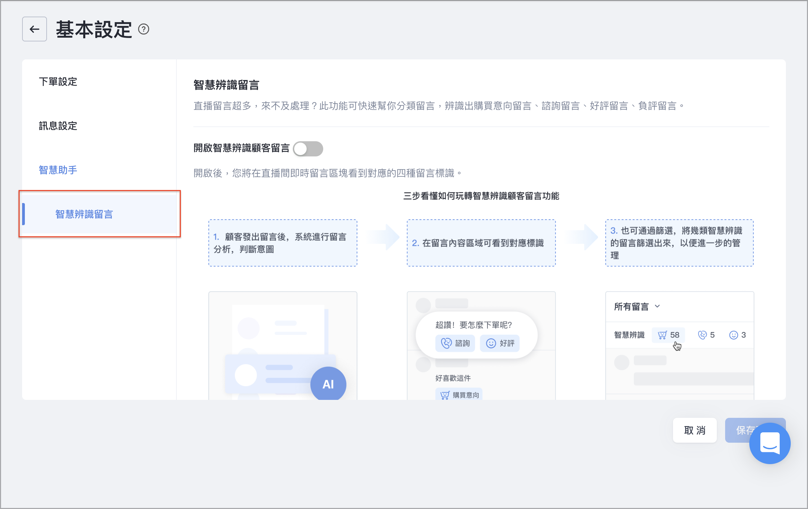Image resolution: width=808 pixels, height=509 pixels.
Task: Click the 諮詢 tag in comment bubble
Action: pyautogui.click(x=455, y=343)
